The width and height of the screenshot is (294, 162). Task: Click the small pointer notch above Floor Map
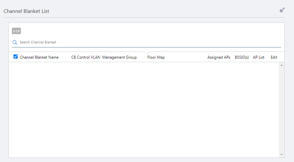click(147, 53)
